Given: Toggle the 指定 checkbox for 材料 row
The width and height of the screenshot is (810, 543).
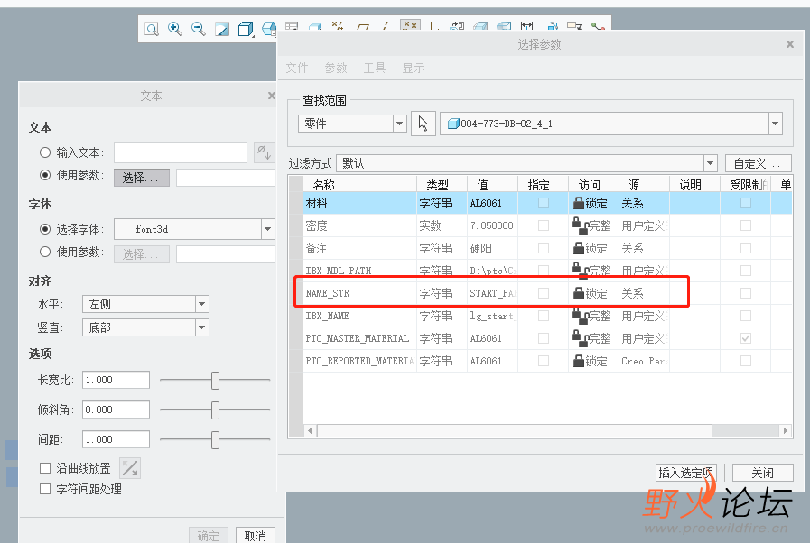Looking at the screenshot, I should [x=544, y=203].
